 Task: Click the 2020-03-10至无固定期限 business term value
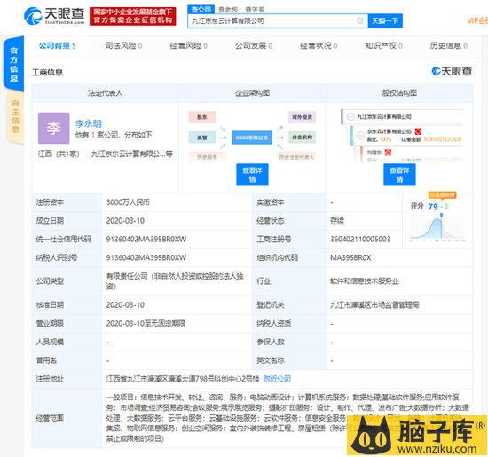point(146,323)
